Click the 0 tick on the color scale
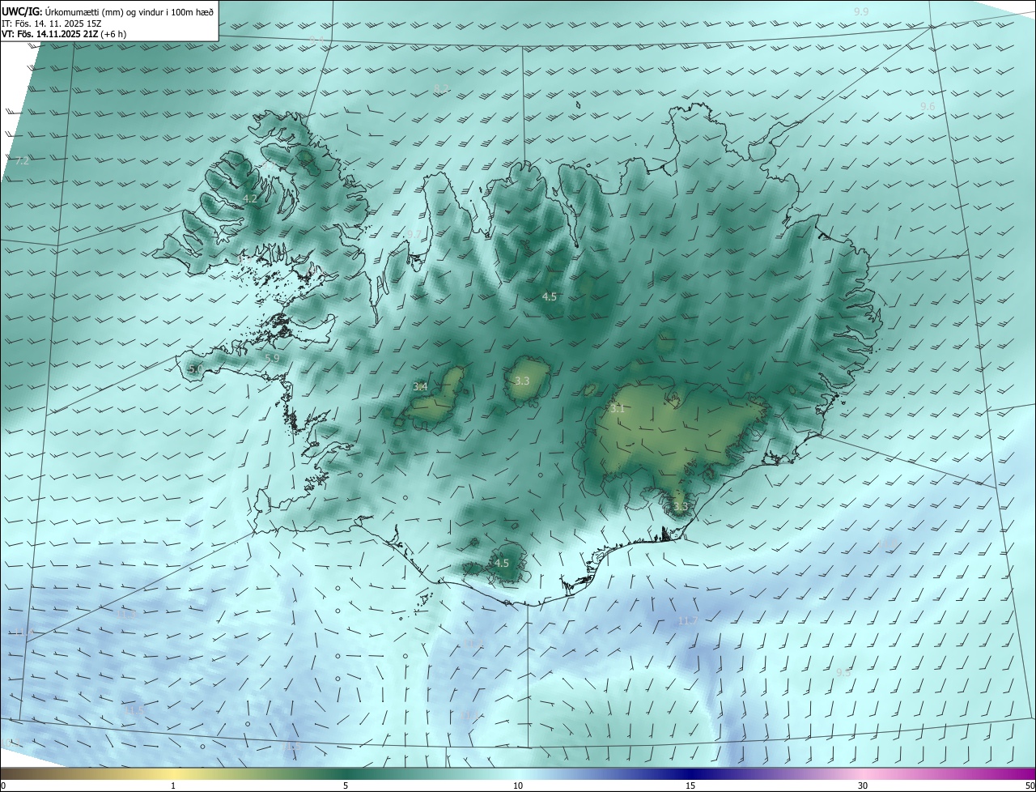The image size is (1036, 792). (x=3, y=786)
